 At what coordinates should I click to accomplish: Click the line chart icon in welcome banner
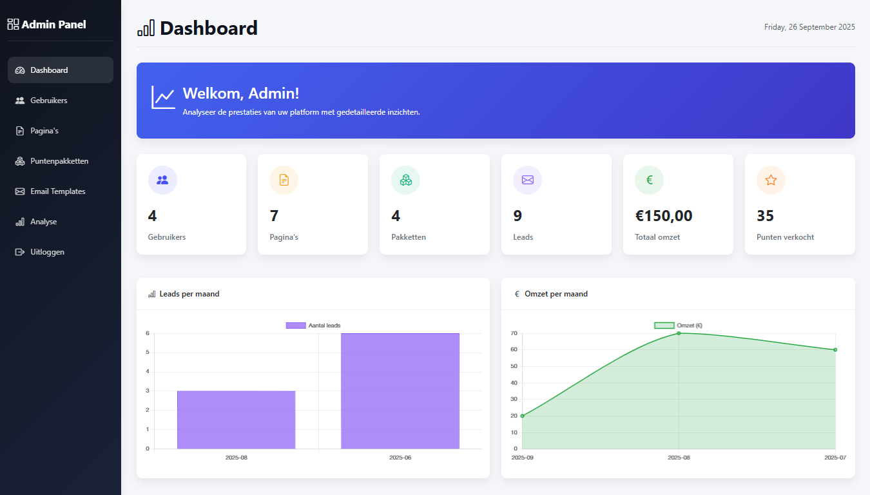point(163,97)
